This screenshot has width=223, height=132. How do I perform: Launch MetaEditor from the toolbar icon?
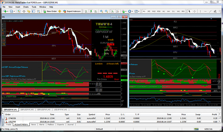coord(60,11)
